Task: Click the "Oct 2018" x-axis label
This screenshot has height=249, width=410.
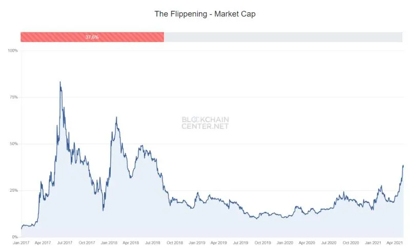Action: pos(175,242)
